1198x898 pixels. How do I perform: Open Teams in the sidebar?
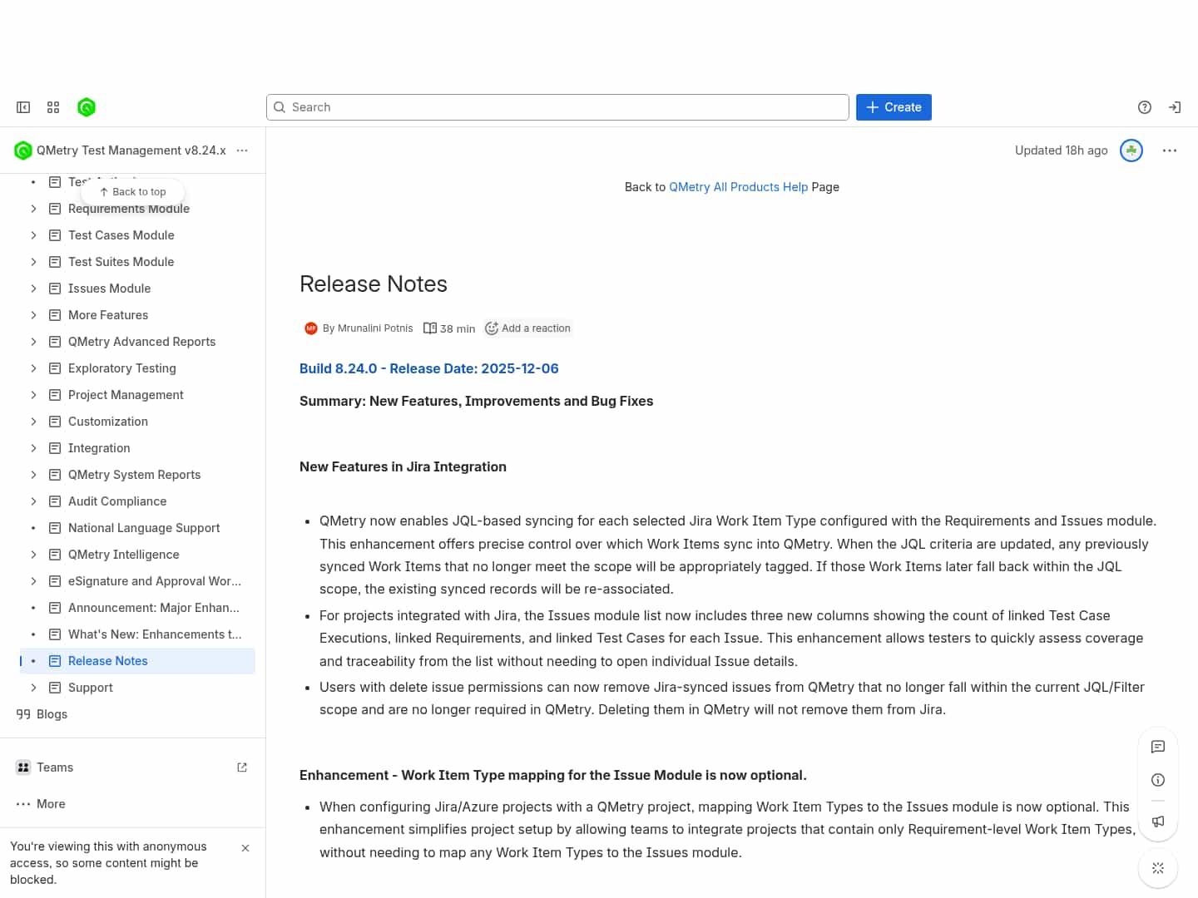(x=55, y=767)
